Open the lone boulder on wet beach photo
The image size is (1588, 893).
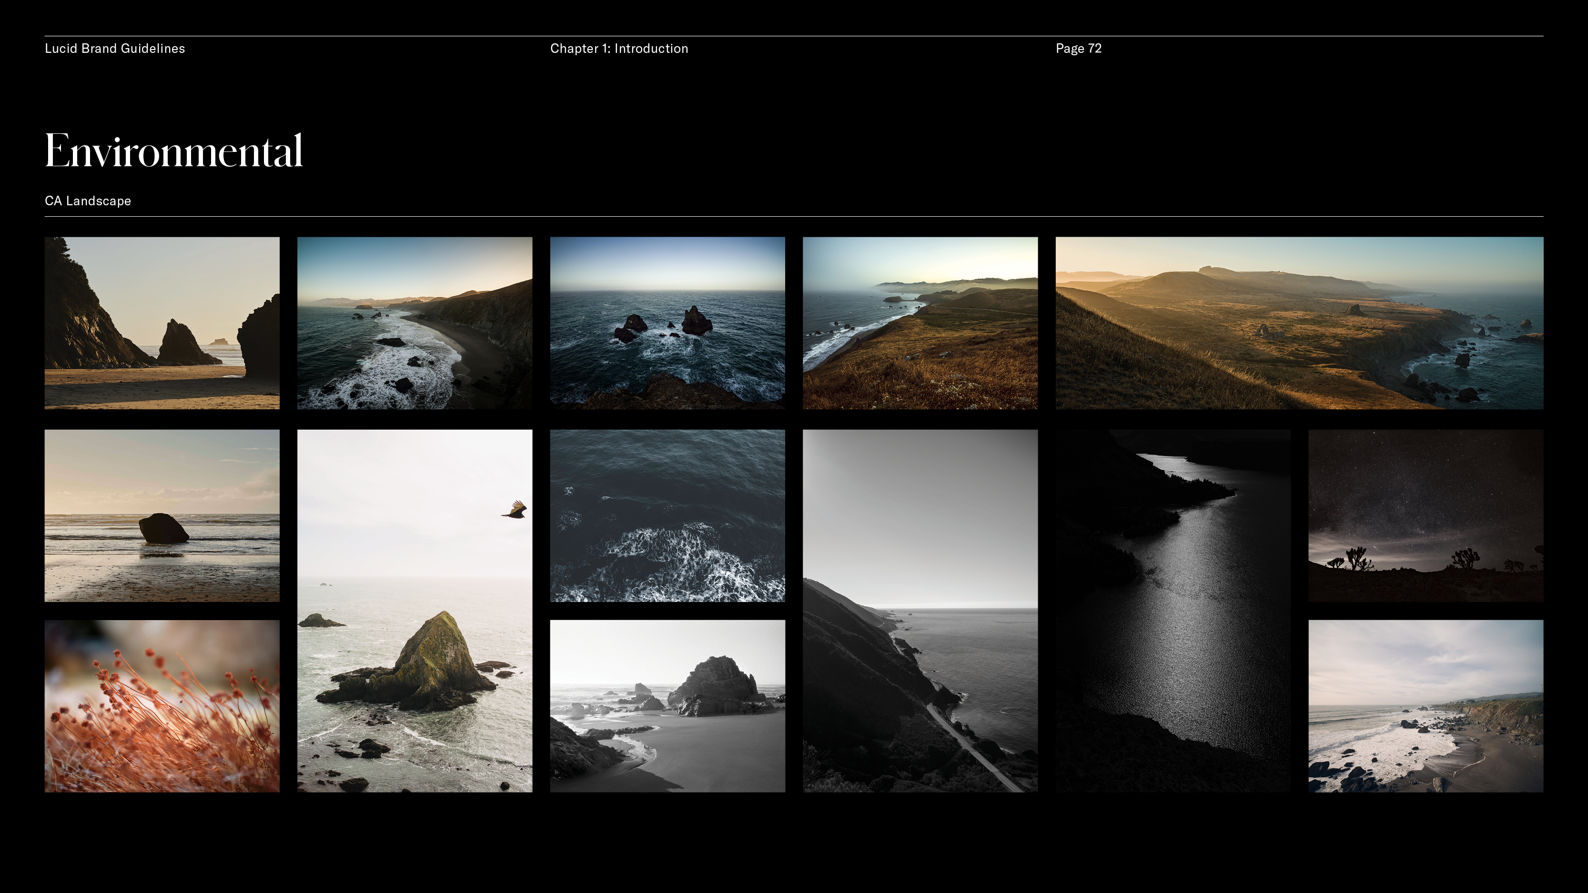tap(162, 515)
